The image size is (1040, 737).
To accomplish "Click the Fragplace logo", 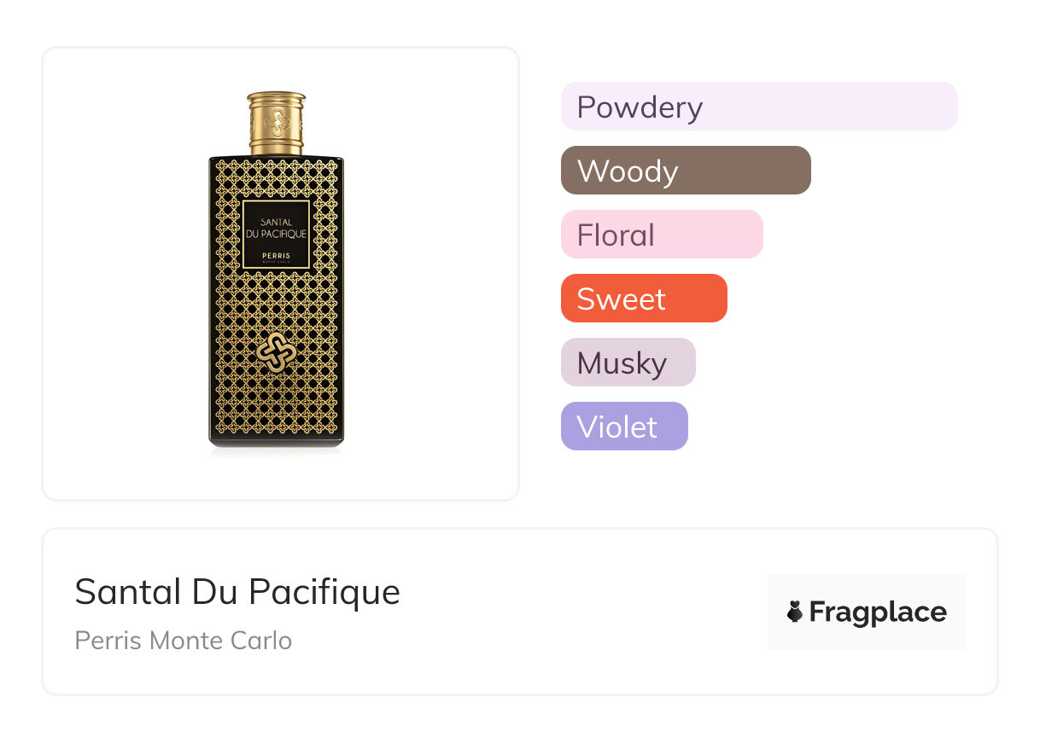I will (866, 612).
